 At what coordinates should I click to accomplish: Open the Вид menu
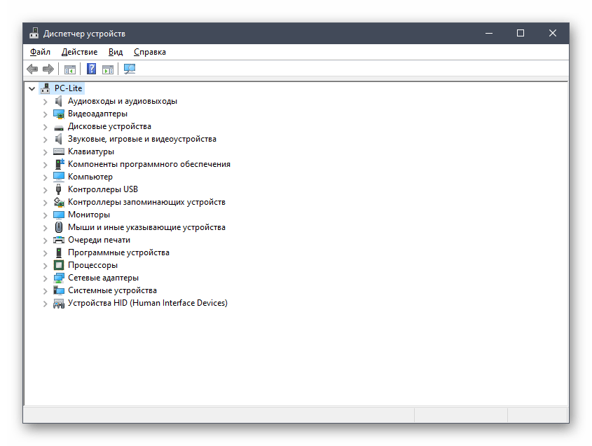click(x=116, y=52)
